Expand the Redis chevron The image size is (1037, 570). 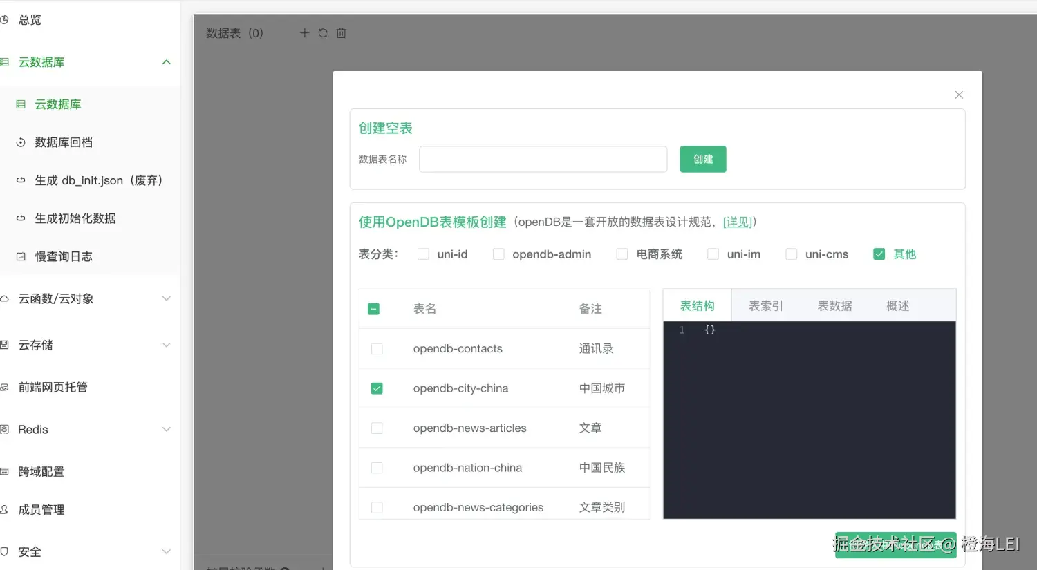(166, 429)
